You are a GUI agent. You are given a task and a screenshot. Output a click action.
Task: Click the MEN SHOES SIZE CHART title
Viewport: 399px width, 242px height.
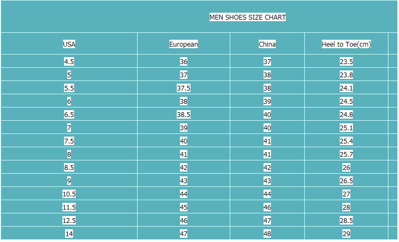click(x=248, y=17)
